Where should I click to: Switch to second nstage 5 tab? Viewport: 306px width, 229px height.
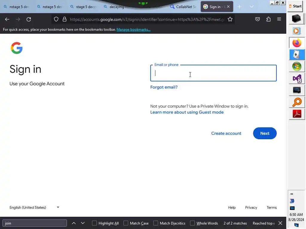coord(50,7)
